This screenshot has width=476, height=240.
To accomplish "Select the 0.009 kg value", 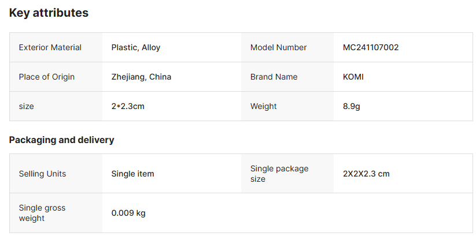I will [x=128, y=213].
